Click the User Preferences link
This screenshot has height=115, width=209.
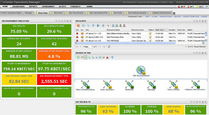[x=129, y=2]
